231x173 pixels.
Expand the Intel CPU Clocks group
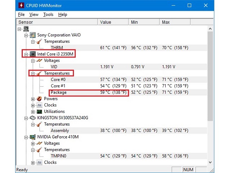click(33, 105)
